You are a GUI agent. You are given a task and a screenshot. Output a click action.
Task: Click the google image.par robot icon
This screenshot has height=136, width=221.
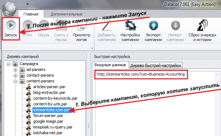point(29,122)
